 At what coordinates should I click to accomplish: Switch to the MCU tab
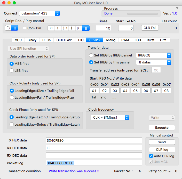18,40
